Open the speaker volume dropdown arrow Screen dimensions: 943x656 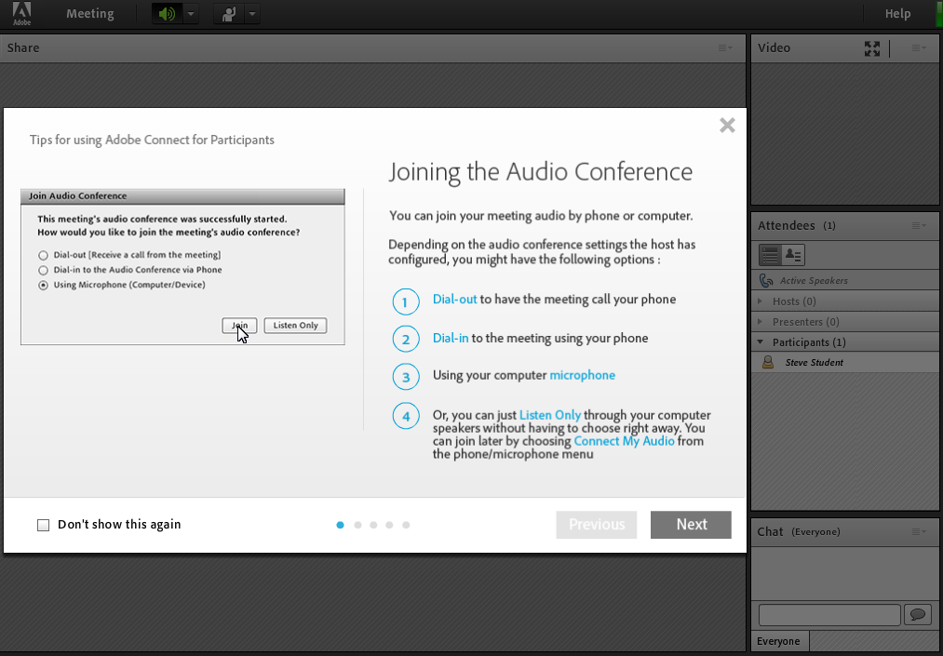click(190, 13)
